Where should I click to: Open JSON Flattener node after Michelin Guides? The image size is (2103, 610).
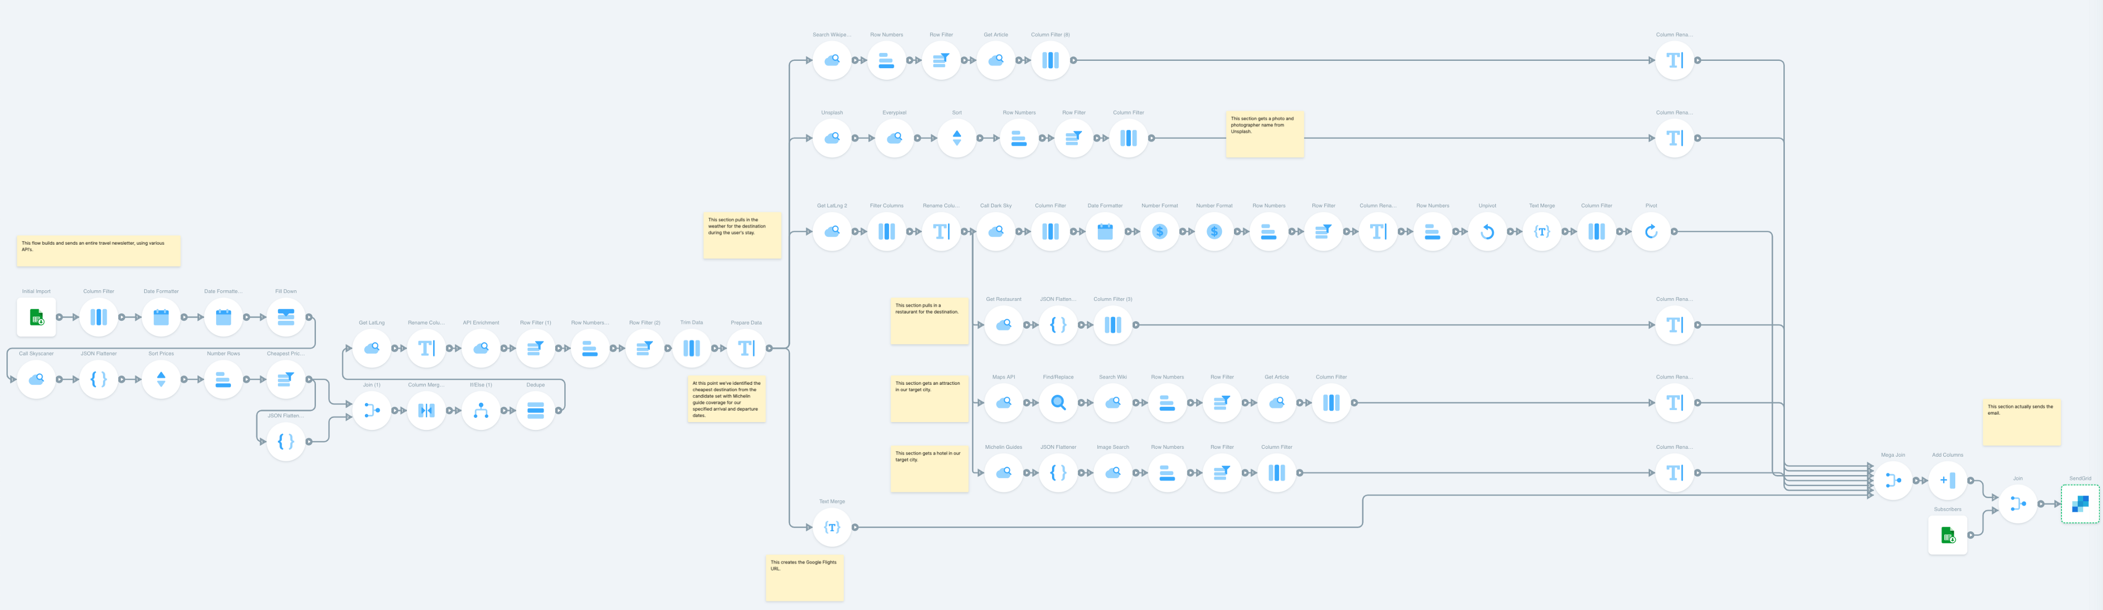pos(1058,473)
